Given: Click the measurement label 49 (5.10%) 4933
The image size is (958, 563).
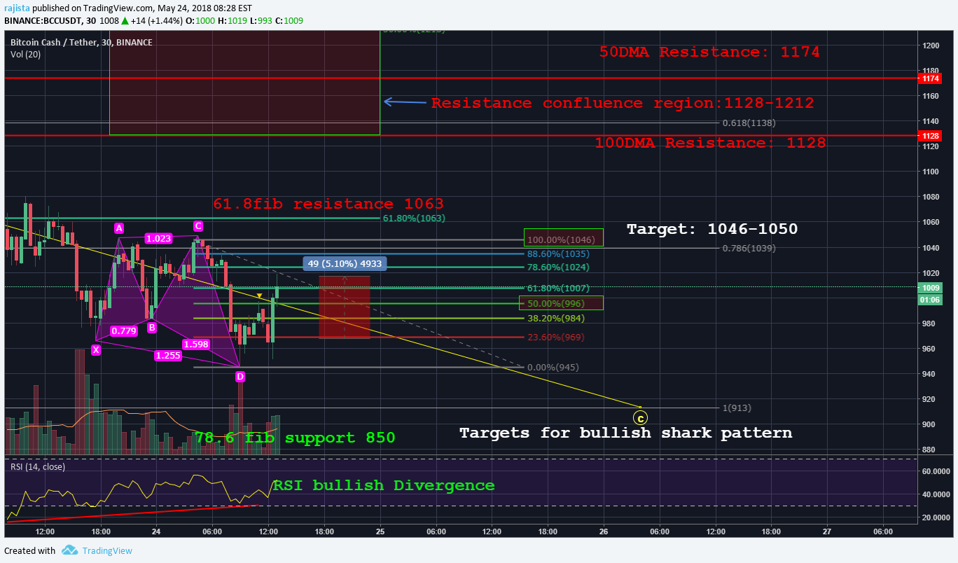Looking at the screenshot, I should click(x=345, y=263).
